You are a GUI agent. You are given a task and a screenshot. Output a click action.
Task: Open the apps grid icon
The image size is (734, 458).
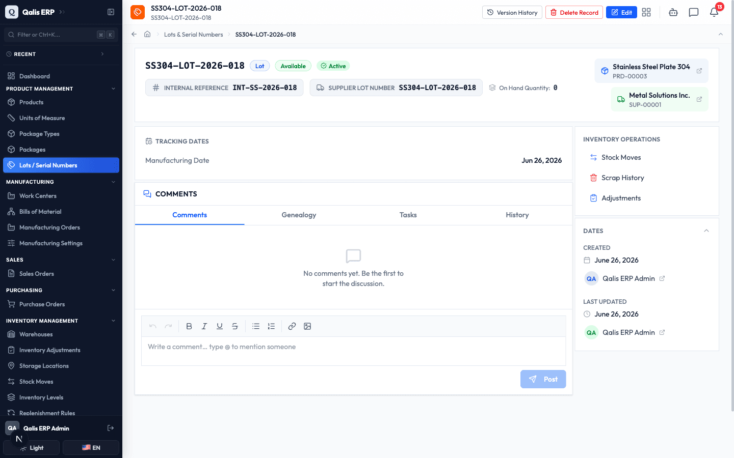click(x=646, y=12)
